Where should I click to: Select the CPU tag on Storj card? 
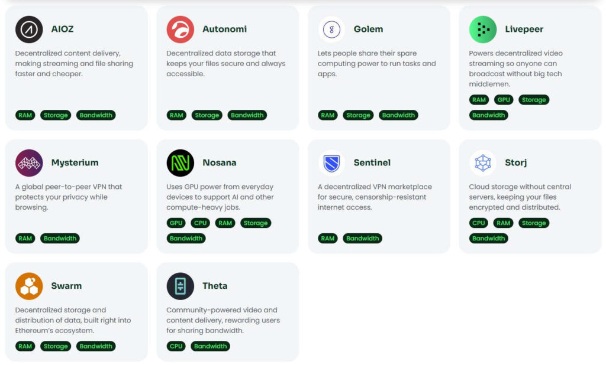pyautogui.click(x=479, y=223)
